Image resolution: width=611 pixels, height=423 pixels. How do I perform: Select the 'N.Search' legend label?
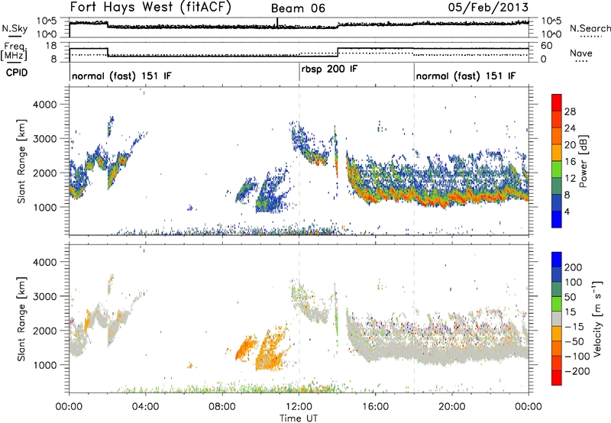pyautogui.click(x=590, y=28)
